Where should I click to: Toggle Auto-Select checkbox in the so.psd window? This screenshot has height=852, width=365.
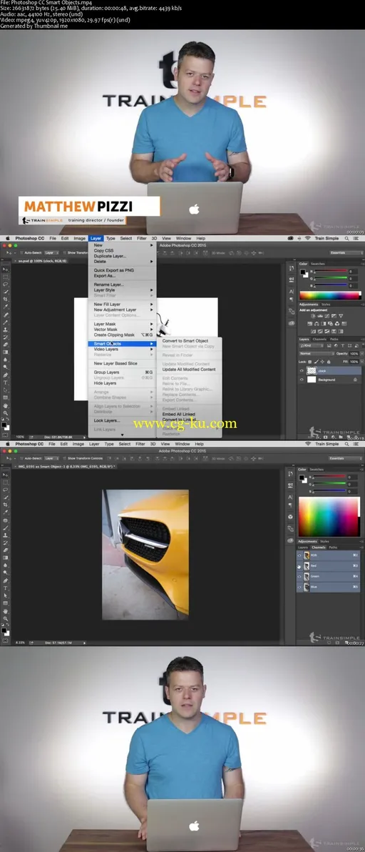click(21, 252)
